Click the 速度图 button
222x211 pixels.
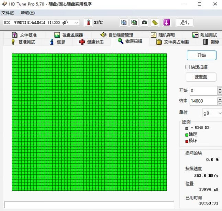(x=201, y=77)
